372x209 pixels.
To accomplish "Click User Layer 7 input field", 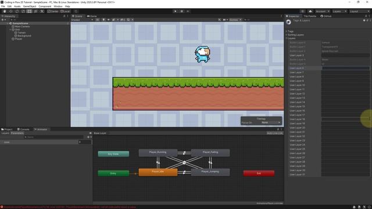I will pos(345,72).
